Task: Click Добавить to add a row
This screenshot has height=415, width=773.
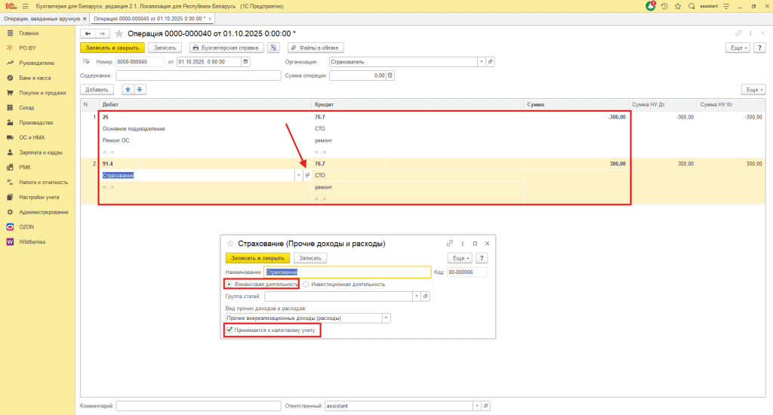Action: click(x=97, y=90)
